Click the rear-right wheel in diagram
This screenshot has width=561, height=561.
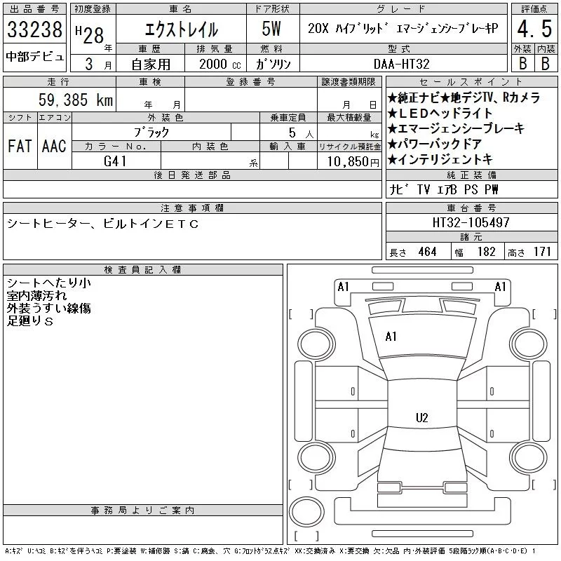click(x=529, y=457)
